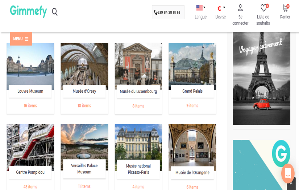Click the Langue label
This screenshot has height=190, width=299.
(201, 17)
